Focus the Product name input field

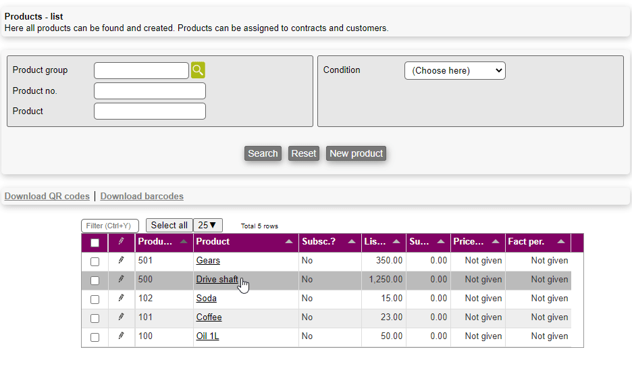pos(149,111)
